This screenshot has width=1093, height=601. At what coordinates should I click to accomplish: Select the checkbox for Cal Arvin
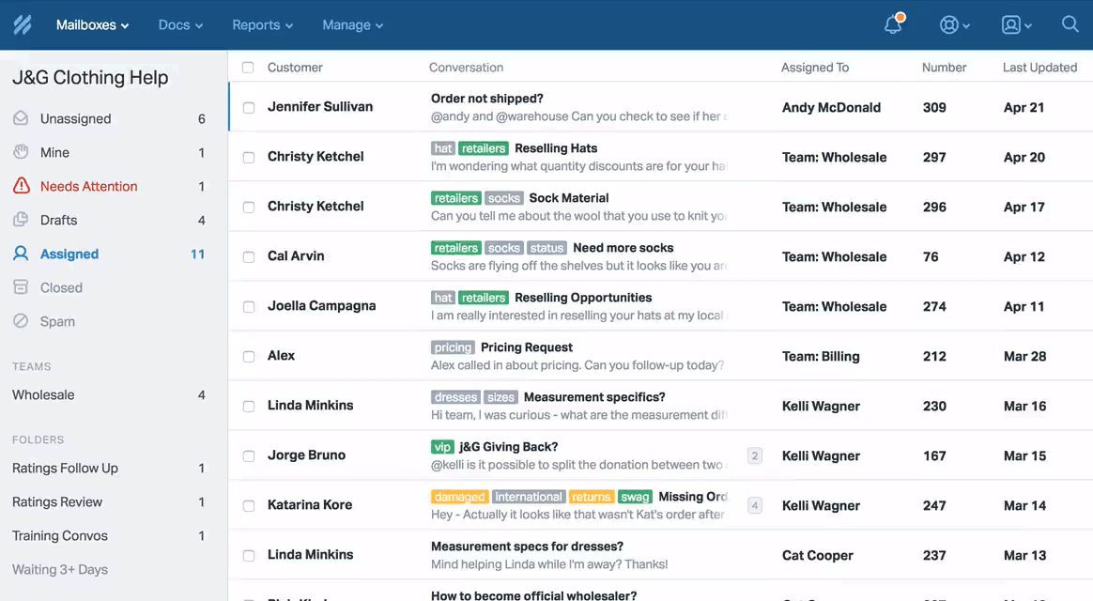pos(249,256)
